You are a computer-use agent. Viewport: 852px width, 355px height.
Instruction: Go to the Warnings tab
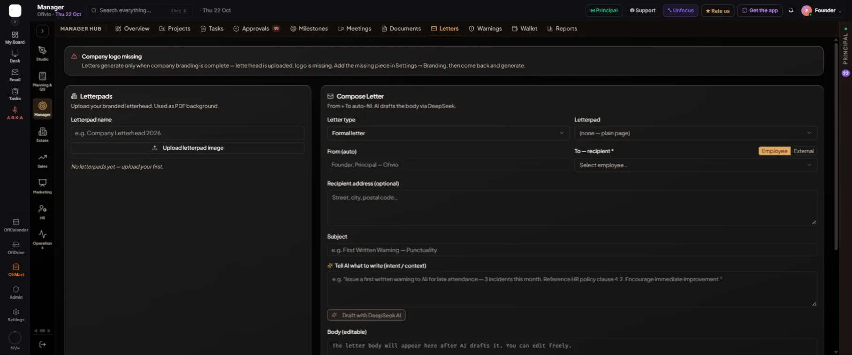[x=485, y=29]
